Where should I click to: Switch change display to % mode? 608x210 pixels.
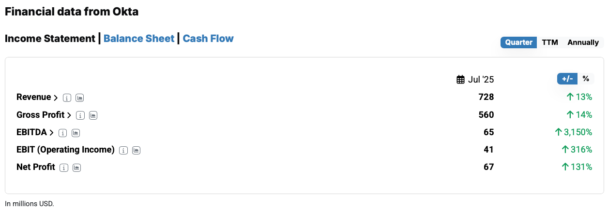[586, 79]
